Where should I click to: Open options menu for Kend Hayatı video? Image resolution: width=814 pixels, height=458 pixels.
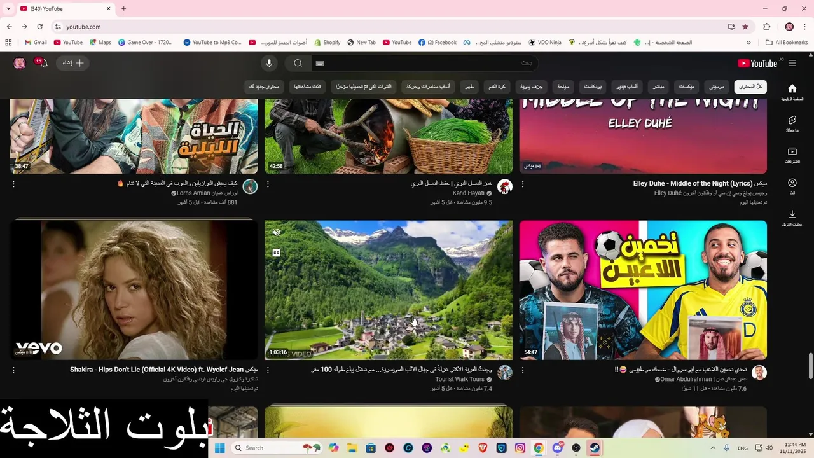pos(268,184)
